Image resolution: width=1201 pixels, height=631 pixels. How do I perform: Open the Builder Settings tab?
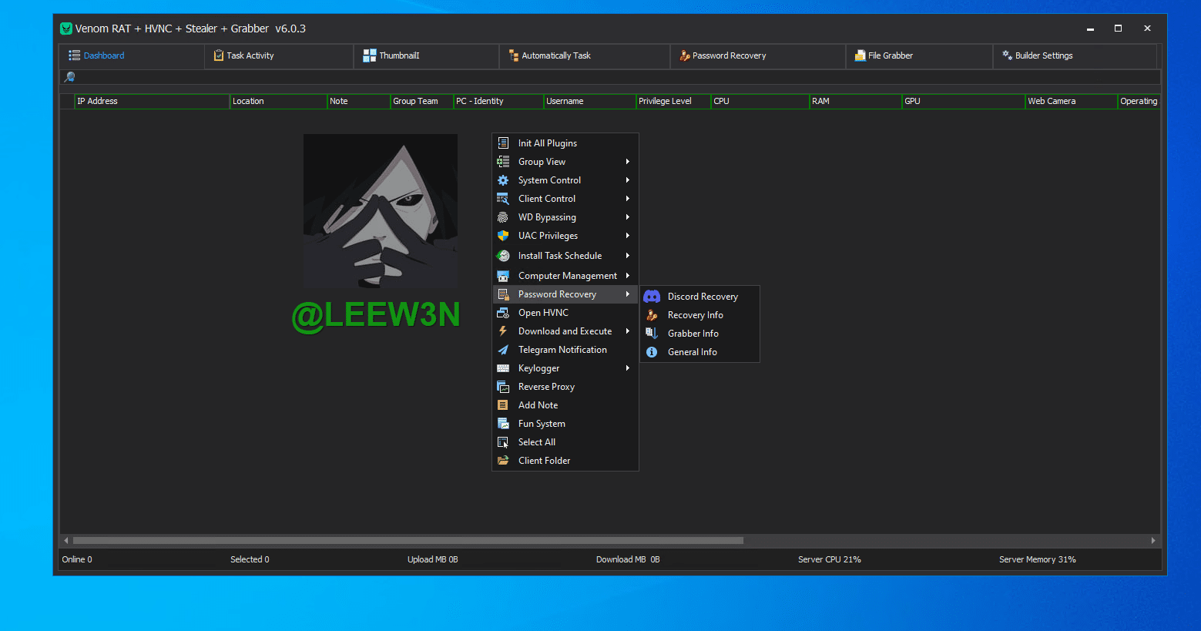click(1043, 55)
